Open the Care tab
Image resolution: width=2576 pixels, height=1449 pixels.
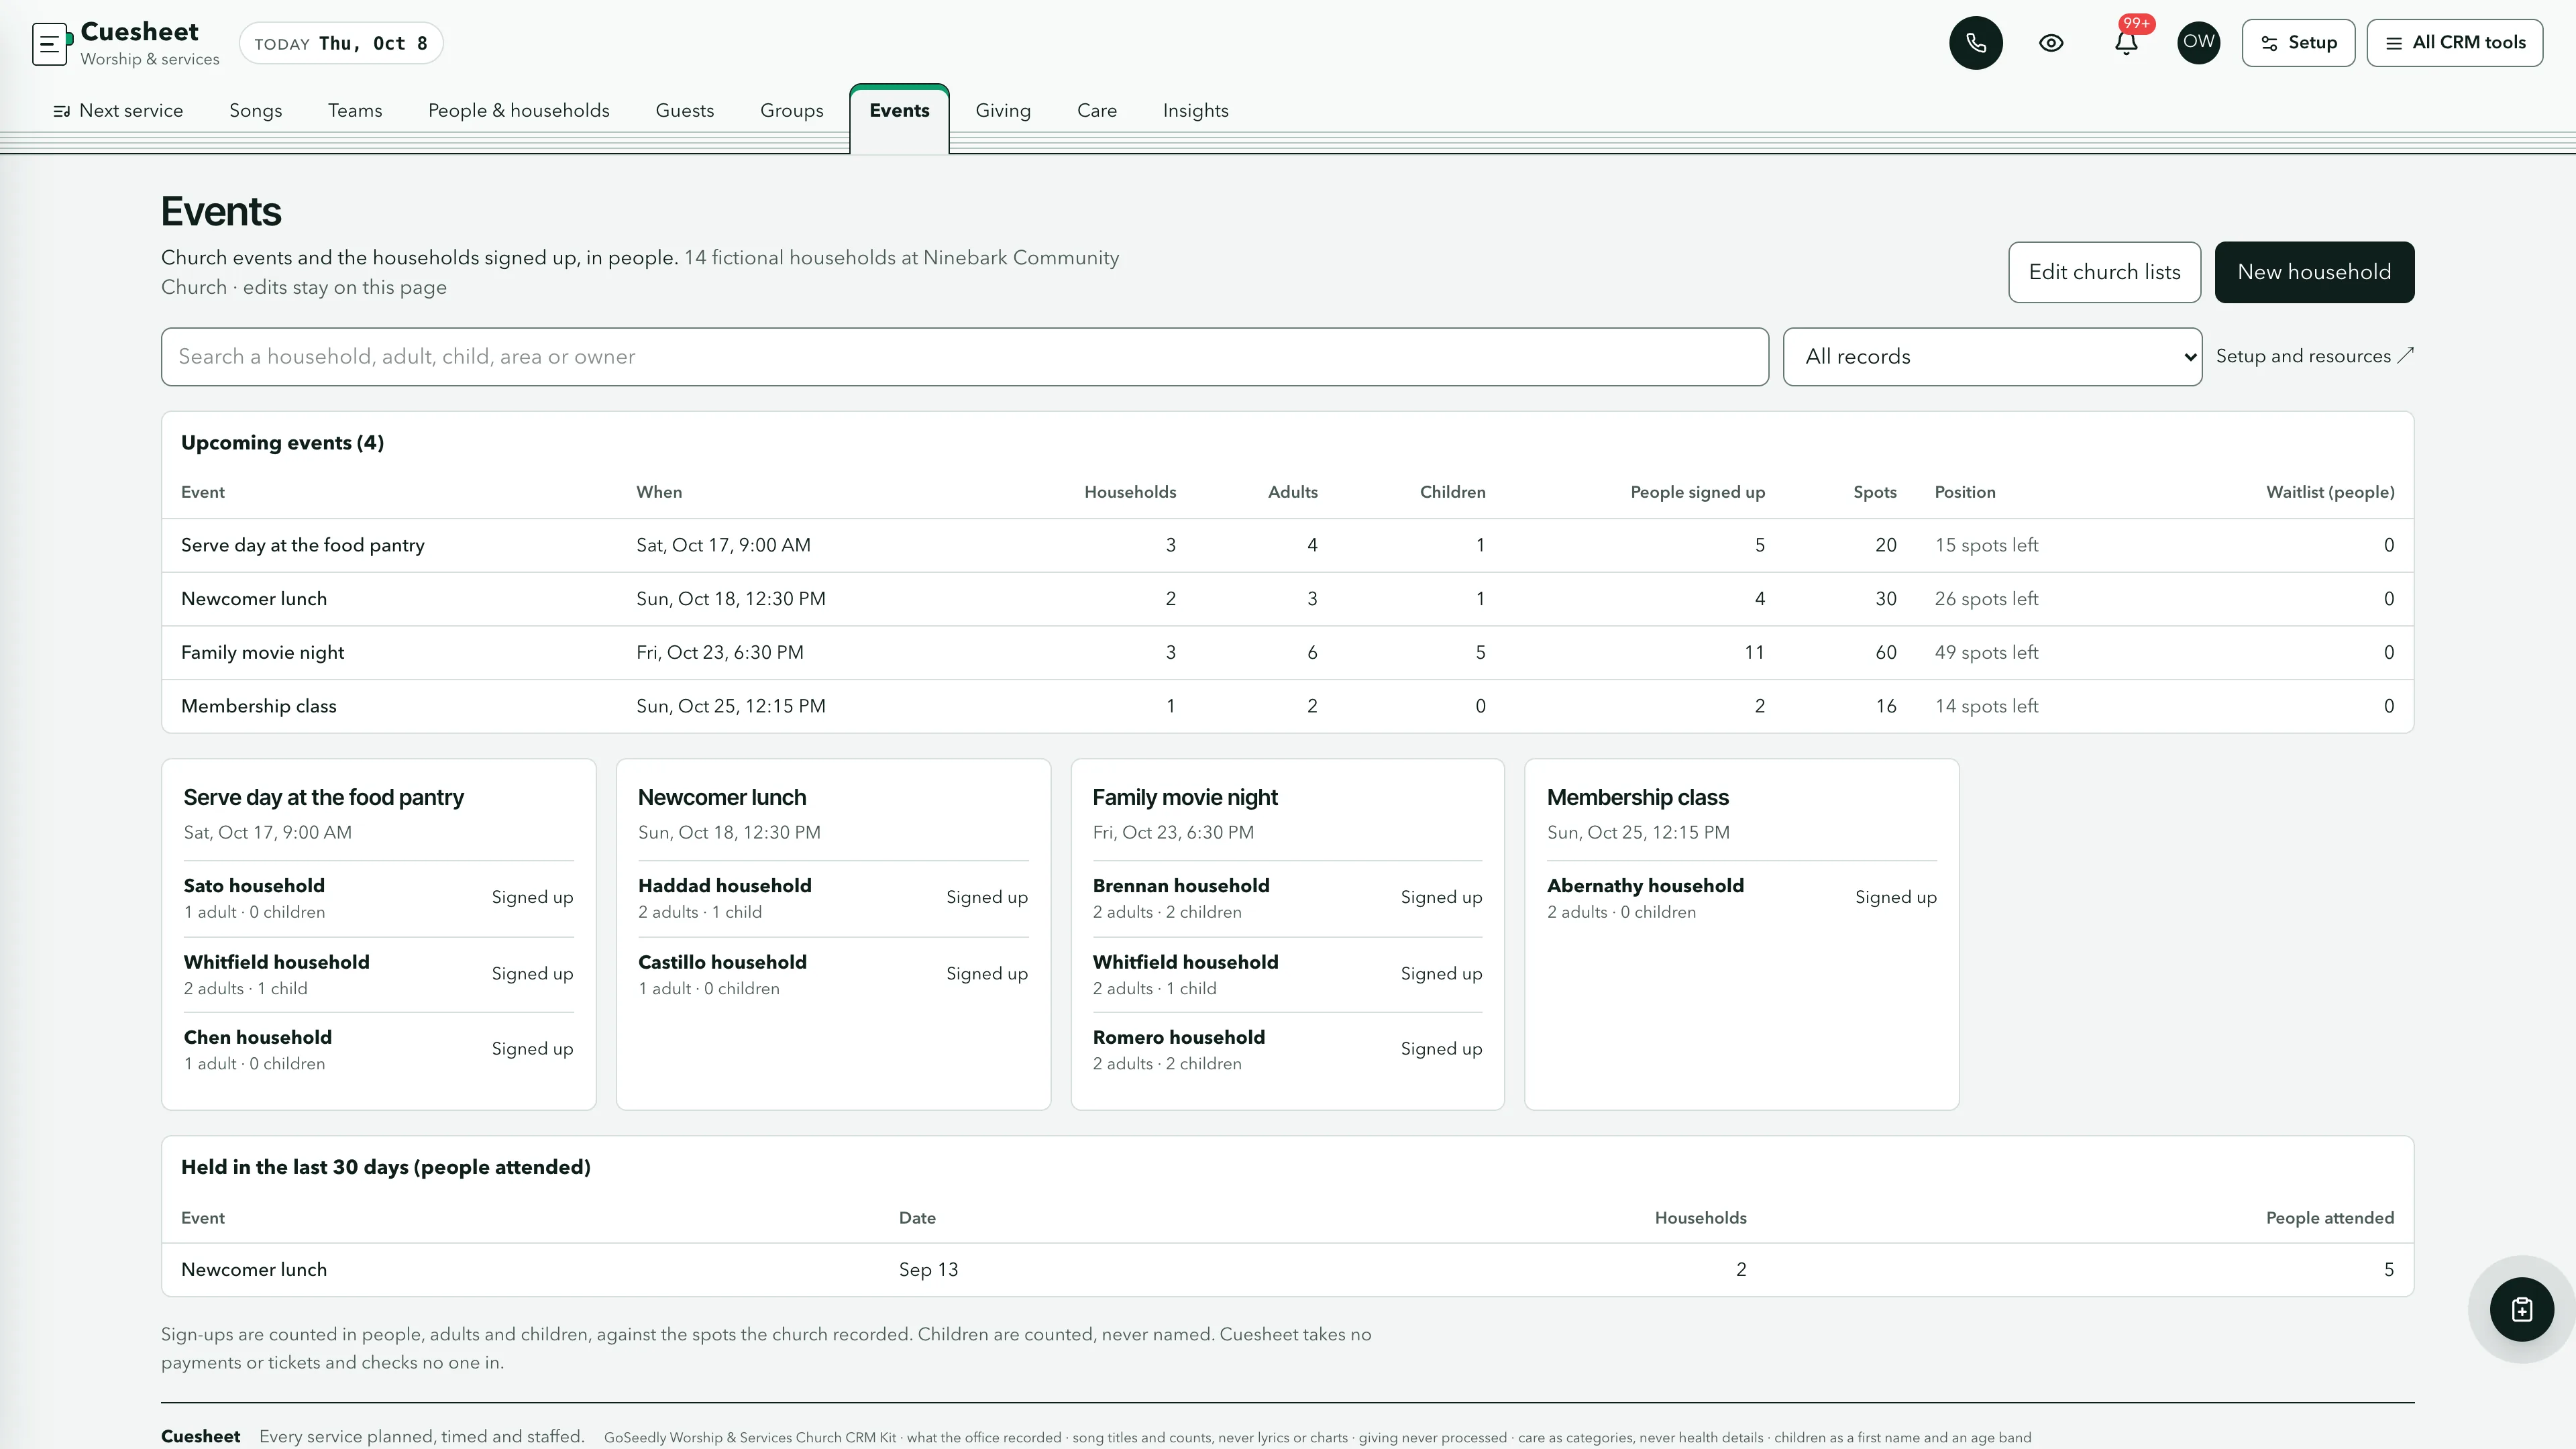pos(1097,111)
